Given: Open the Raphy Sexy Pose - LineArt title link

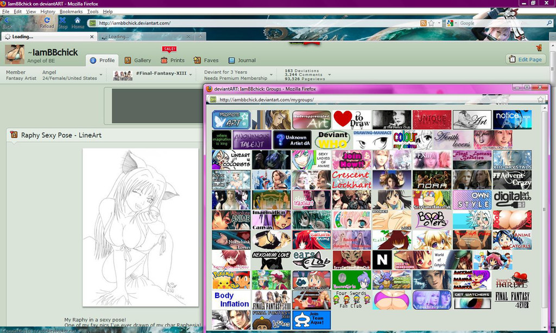Looking at the screenshot, I should [61, 135].
